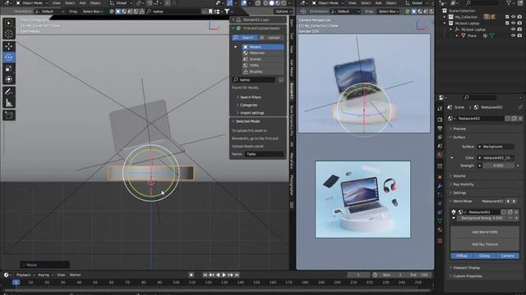Image resolution: width=526 pixels, height=295 pixels.
Task: Expand the Import settings section
Action: point(251,113)
